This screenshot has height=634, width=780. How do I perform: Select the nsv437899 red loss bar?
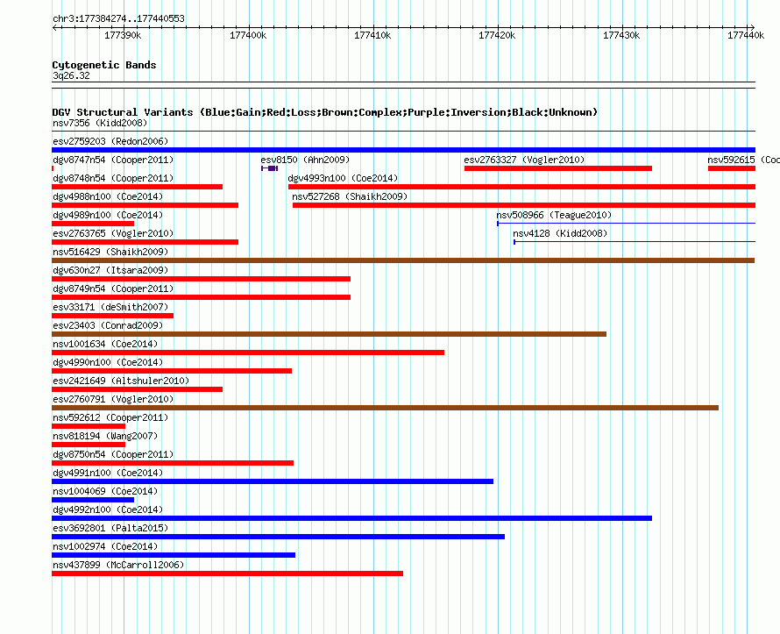[227, 573]
